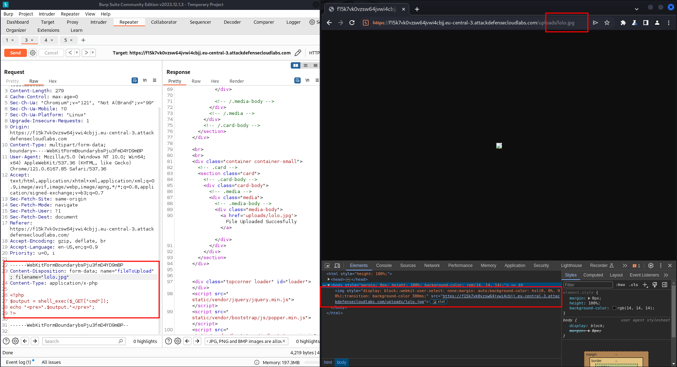Open Burp settings gear in top tab bar

pyautogui.click(x=312, y=22)
